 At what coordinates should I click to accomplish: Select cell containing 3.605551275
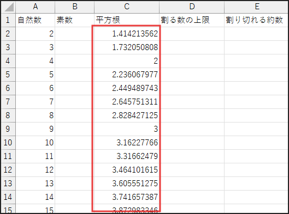pyautogui.click(x=127, y=184)
